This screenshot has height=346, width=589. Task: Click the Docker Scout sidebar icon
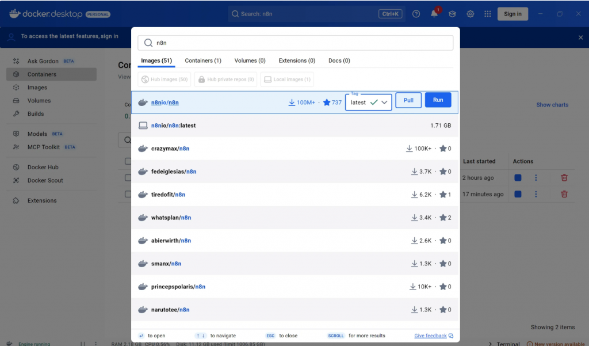(16, 181)
